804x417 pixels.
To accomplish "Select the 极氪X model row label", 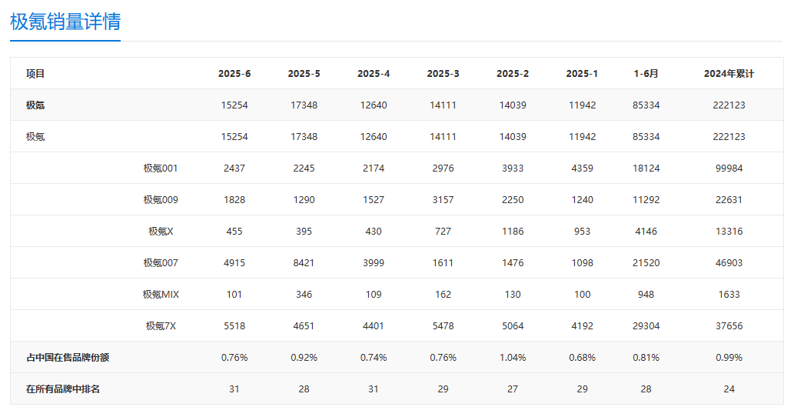I will (161, 232).
